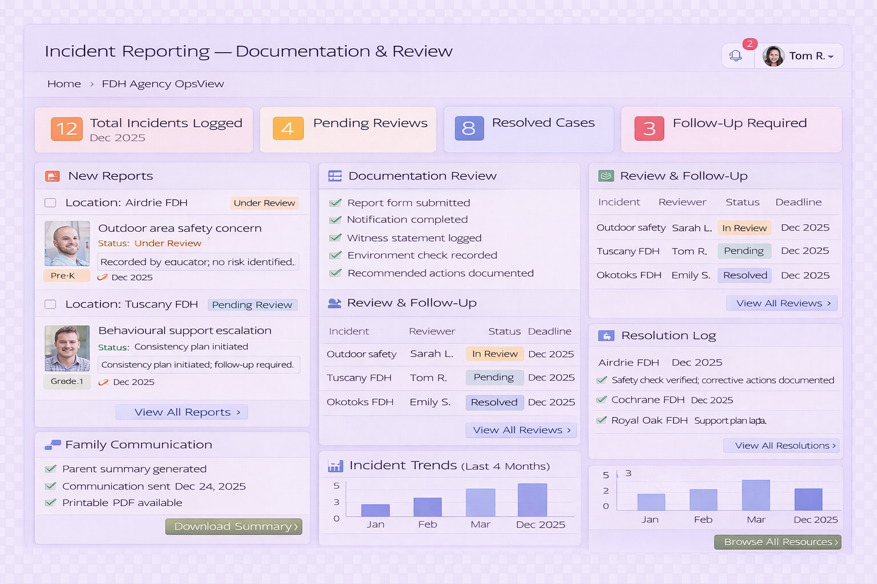Check the Tuscany FDH report checkbox
Image resolution: width=877 pixels, height=584 pixels.
click(50, 304)
